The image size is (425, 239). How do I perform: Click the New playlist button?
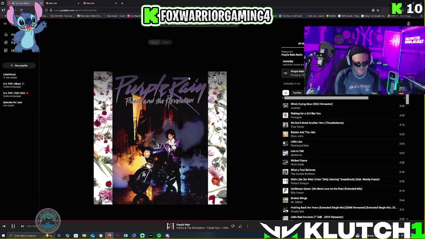(19, 65)
